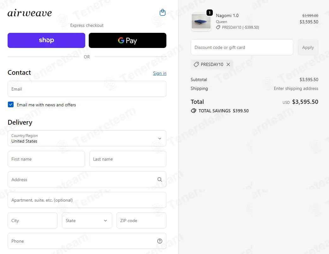Click the Total amount $3,595.50
Image resolution: width=329 pixels, height=254 pixels.
[305, 102]
